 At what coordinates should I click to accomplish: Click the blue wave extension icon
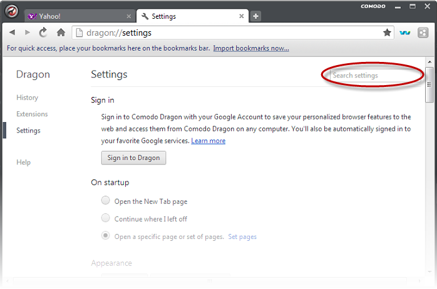pyautogui.click(x=404, y=33)
